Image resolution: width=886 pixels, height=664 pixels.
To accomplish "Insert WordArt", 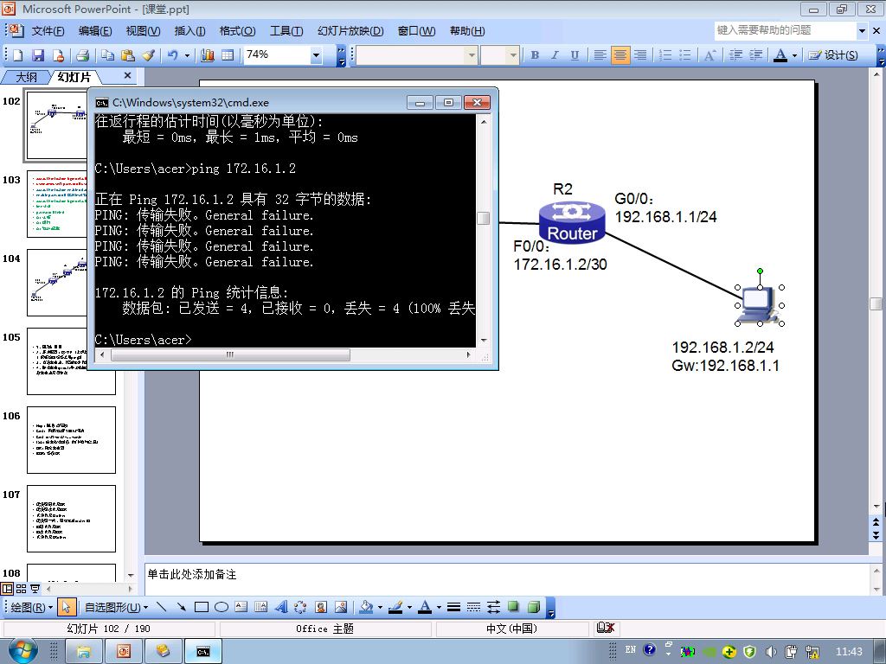I will tap(281, 607).
